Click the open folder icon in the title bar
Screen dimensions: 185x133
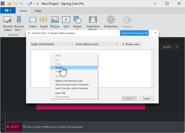click(x=10, y=4)
